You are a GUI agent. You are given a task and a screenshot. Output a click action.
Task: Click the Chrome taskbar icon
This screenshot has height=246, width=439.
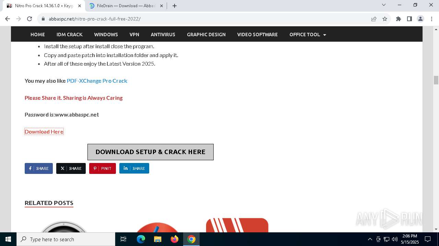tap(191, 239)
